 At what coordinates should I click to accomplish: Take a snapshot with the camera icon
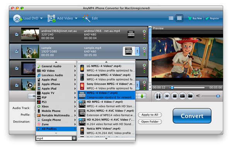pyautogui.click(x=182, y=96)
